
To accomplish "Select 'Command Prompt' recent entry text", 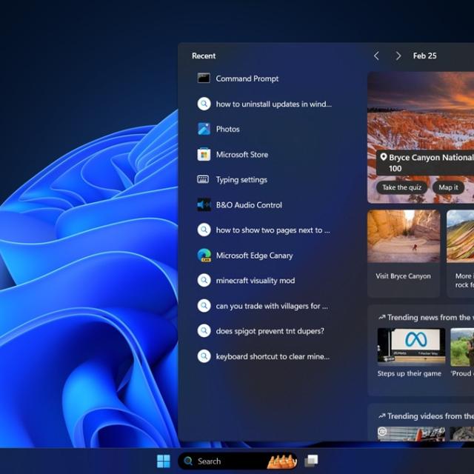I will tap(247, 79).
